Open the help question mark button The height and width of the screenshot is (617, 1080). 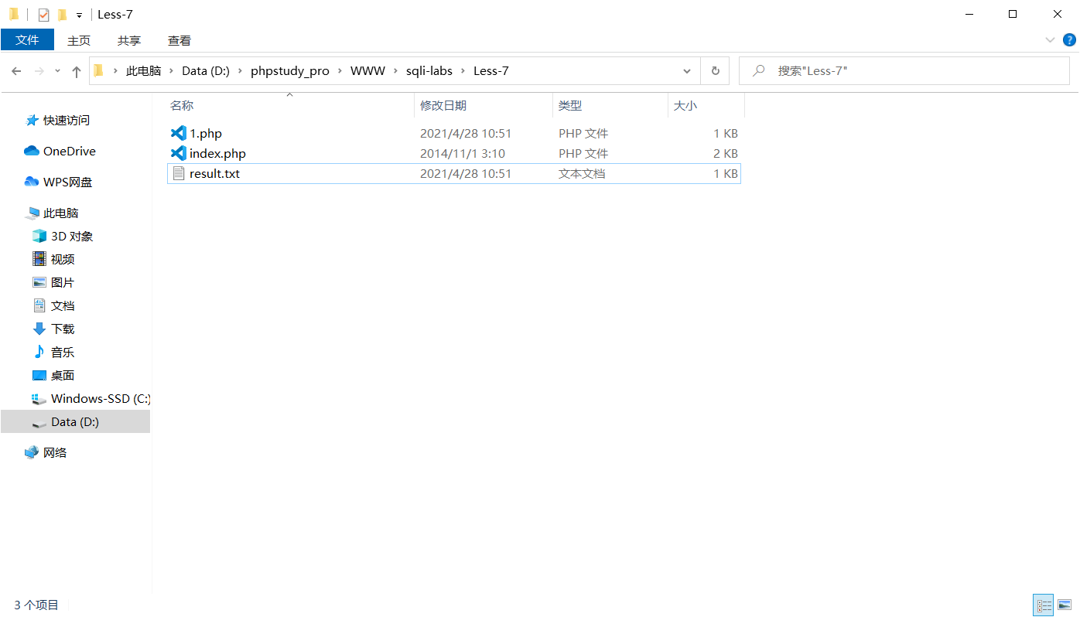click(1068, 40)
